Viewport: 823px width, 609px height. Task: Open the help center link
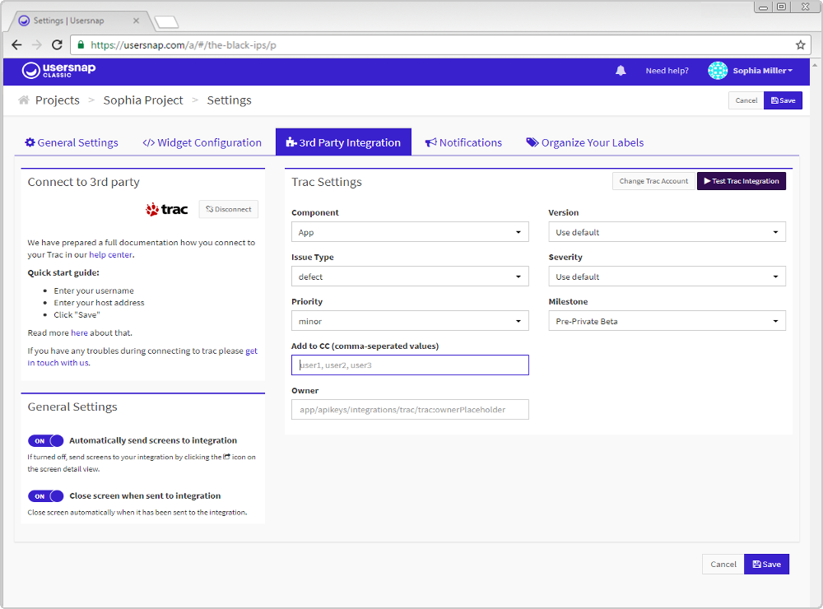111,255
